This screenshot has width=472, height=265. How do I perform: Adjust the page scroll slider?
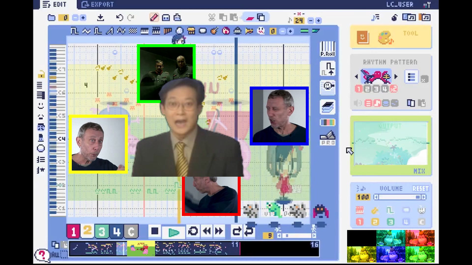click(x=296, y=236)
